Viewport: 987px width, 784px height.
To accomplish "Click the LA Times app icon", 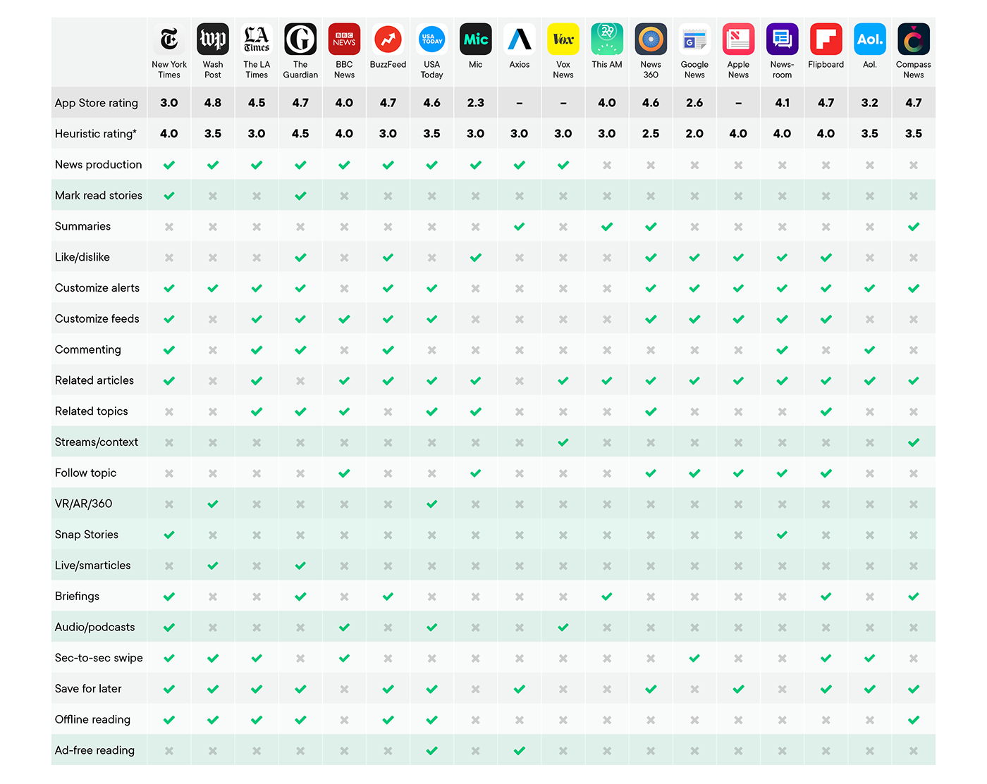I will (x=257, y=39).
